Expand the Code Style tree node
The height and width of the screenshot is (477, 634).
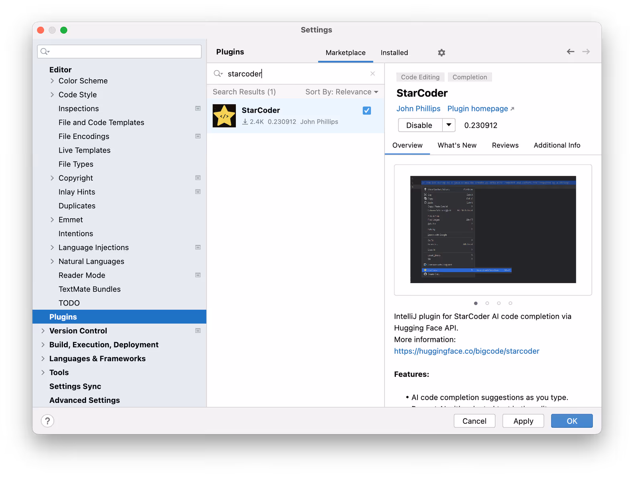click(52, 95)
